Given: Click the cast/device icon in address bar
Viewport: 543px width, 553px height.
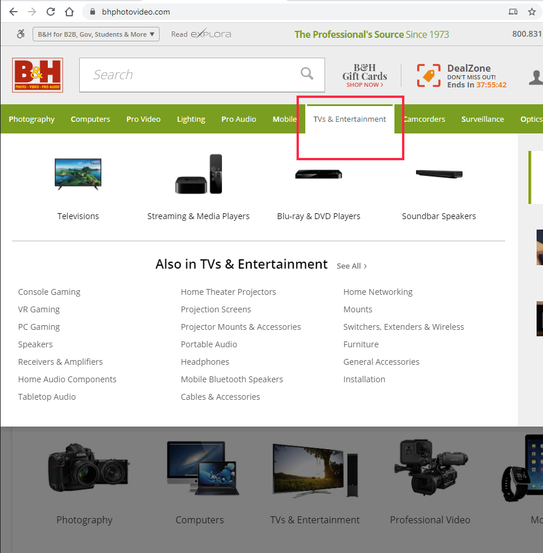Looking at the screenshot, I should point(513,12).
